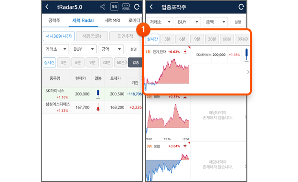Select the 30분 interval in 업종포착주 panel
The height and width of the screenshot is (182, 298).
pos(212,39)
